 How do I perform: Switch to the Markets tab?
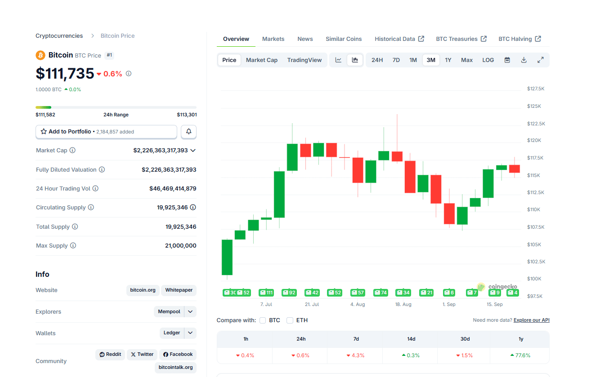click(x=273, y=39)
